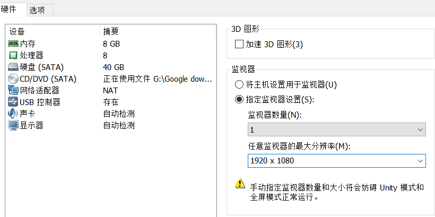Image resolution: width=435 pixels, height=217 pixels.
Task: Click the yellow warning triangle icon
Action: (239, 184)
